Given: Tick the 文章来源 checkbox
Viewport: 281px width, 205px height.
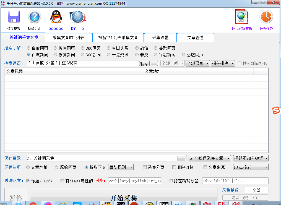Looking at the screenshot, I should (x=205, y=167).
